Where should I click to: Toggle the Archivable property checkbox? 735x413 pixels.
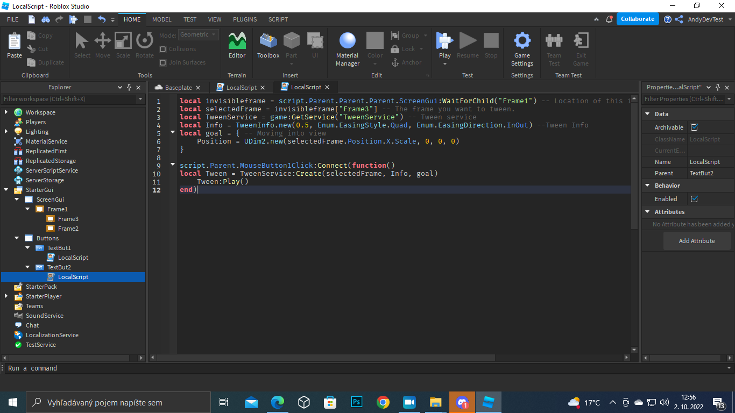click(694, 127)
